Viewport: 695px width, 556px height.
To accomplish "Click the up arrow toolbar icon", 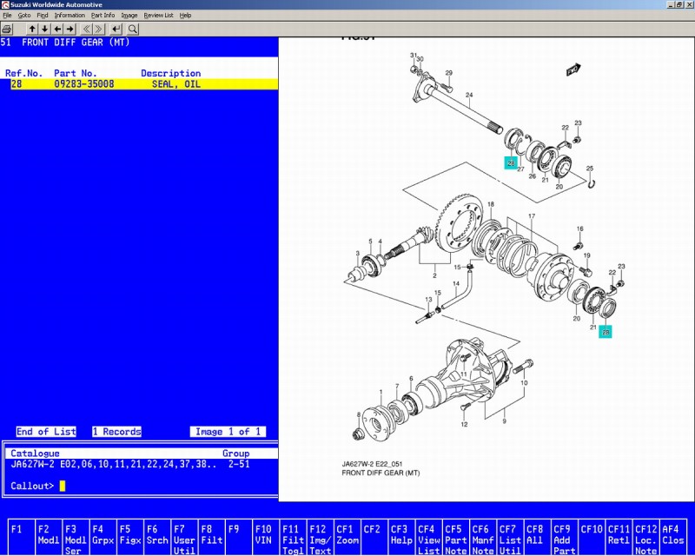I will click(x=32, y=30).
